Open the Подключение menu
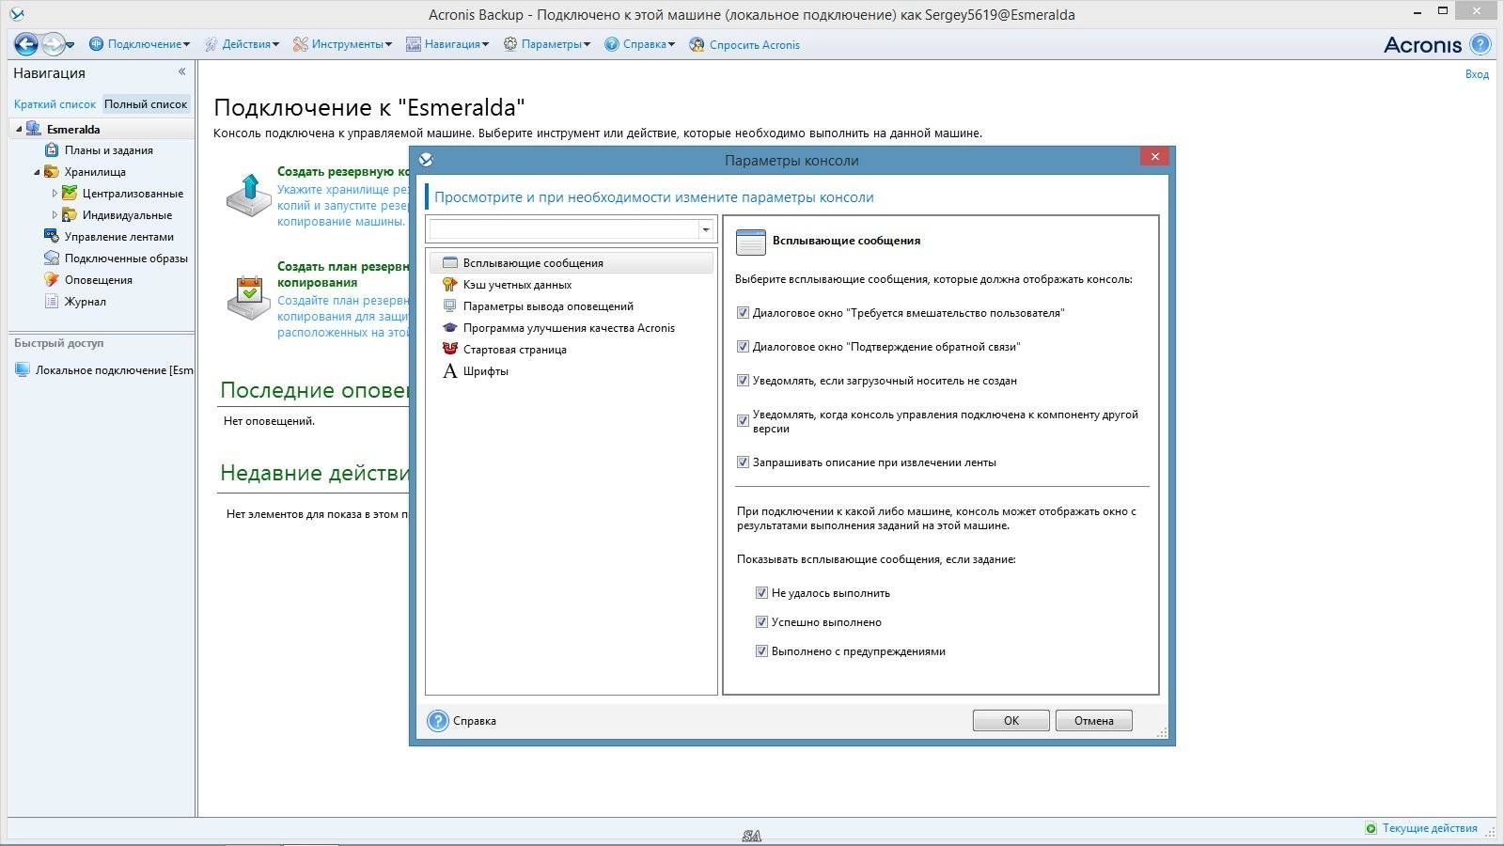This screenshot has width=1504, height=846. click(x=139, y=44)
